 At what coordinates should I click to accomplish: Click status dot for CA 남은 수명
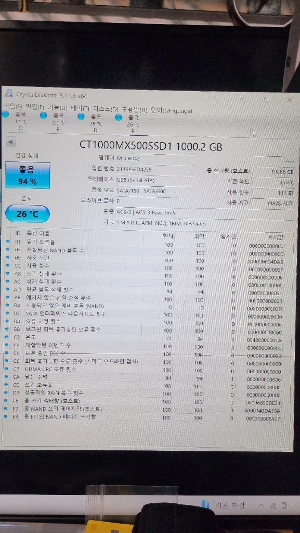coord(7,377)
